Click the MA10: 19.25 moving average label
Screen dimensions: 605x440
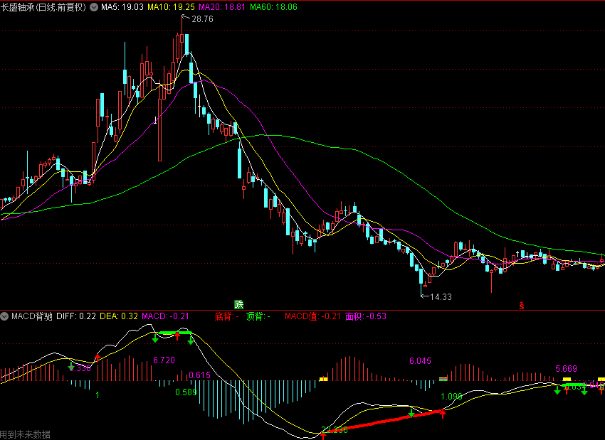[x=171, y=7]
